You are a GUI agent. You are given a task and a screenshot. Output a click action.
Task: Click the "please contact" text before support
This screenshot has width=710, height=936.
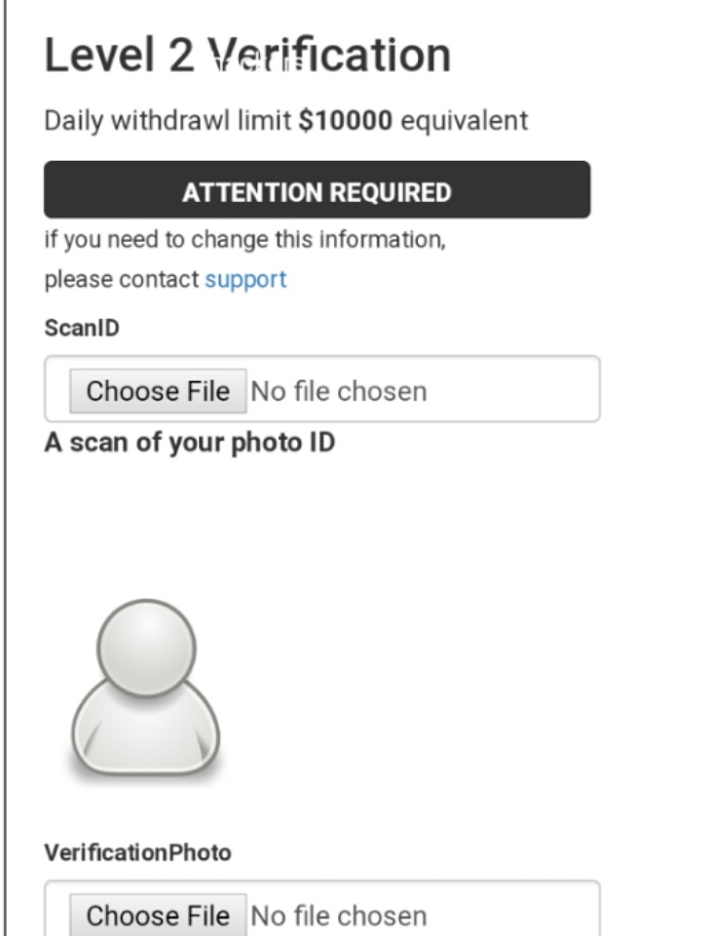pos(122,280)
